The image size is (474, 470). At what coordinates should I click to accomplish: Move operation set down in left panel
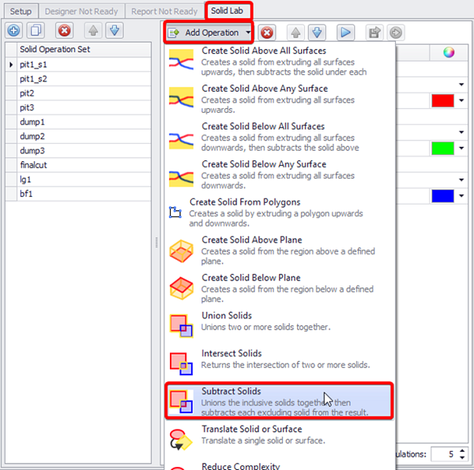point(115,31)
